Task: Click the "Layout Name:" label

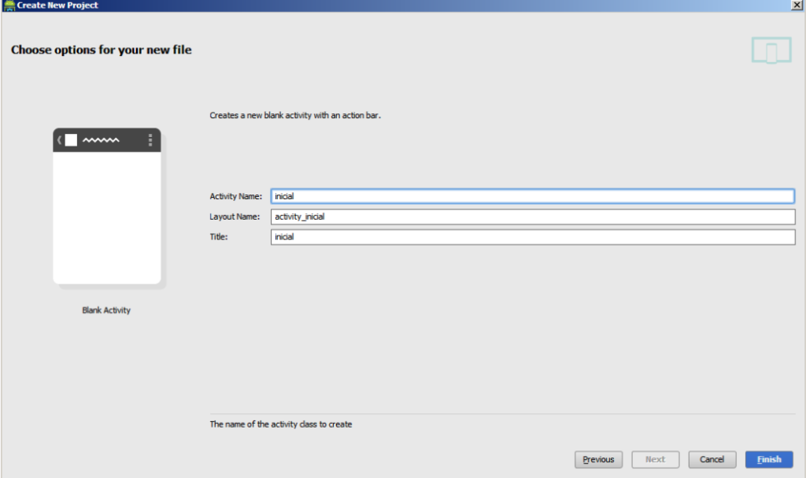Action: [235, 217]
